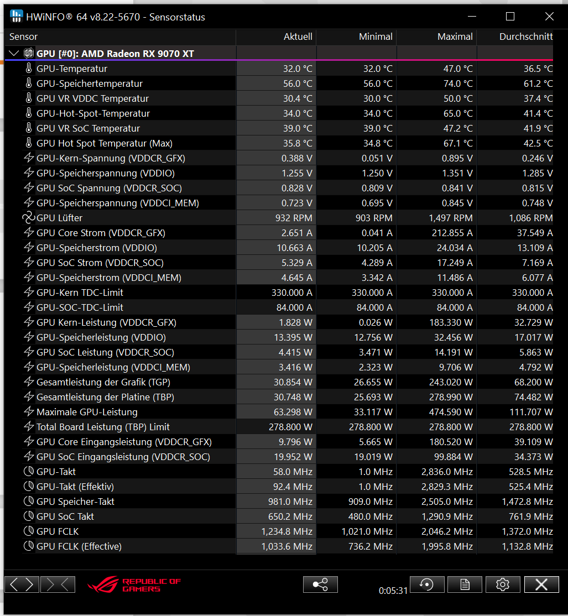The image size is (568, 616).
Task: Click the left/right arrows expand columns button
Action: 22,584
